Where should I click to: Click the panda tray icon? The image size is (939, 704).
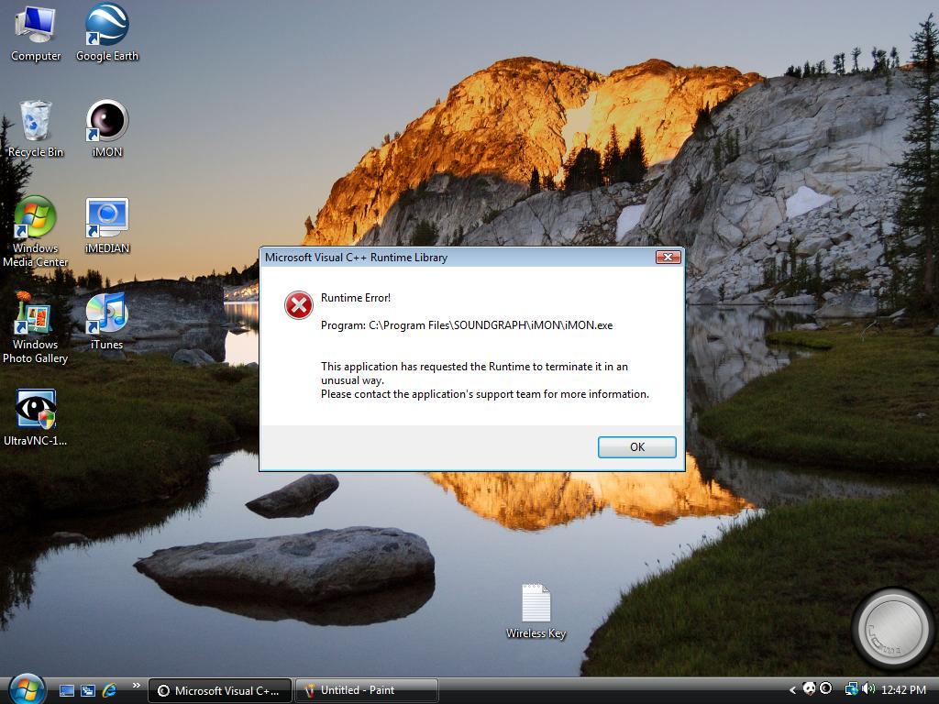809,689
